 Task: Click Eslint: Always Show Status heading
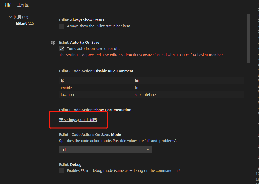pos(82,20)
